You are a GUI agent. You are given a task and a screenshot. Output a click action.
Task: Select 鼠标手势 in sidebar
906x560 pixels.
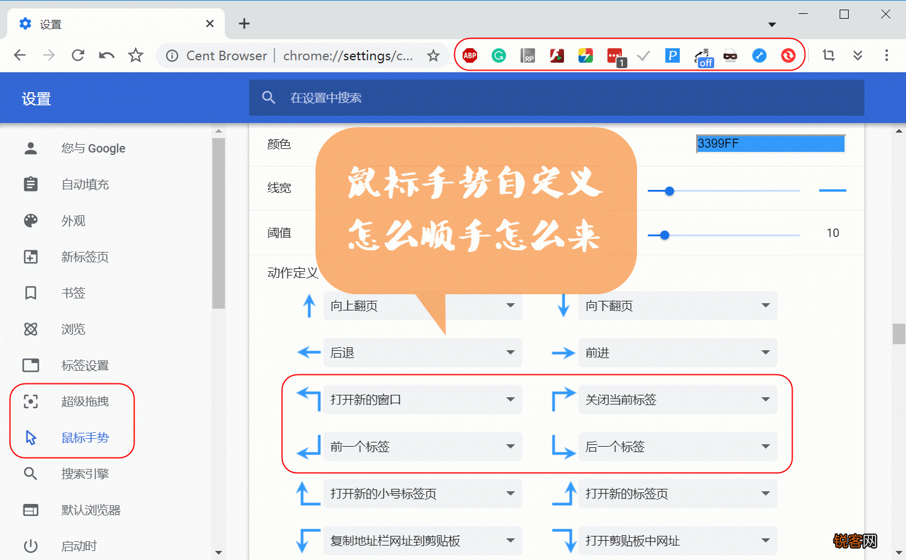[x=85, y=438]
